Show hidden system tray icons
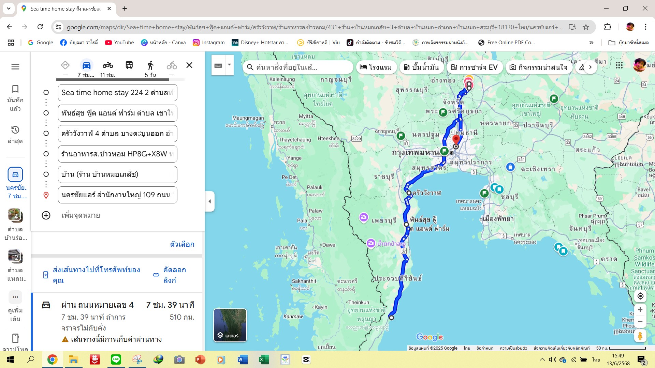Screen dimensions: 655x368 (542, 359)
